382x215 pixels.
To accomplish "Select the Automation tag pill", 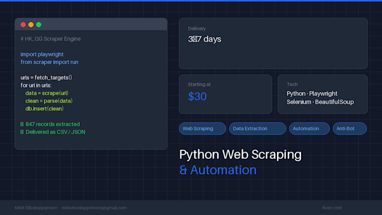I will 310,129.
